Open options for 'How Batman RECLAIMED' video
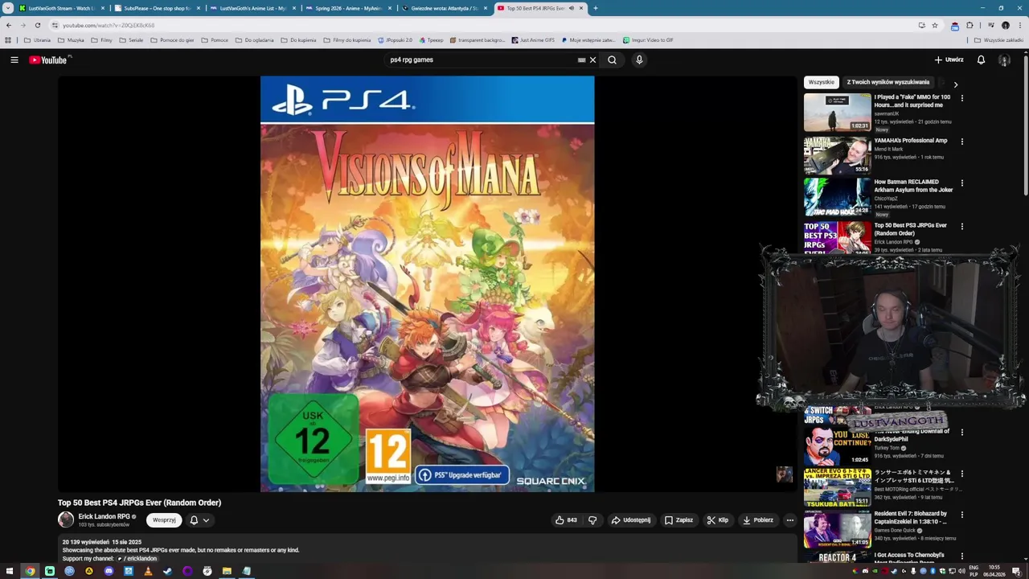The width and height of the screenshot is (1029, 579). 961,183
